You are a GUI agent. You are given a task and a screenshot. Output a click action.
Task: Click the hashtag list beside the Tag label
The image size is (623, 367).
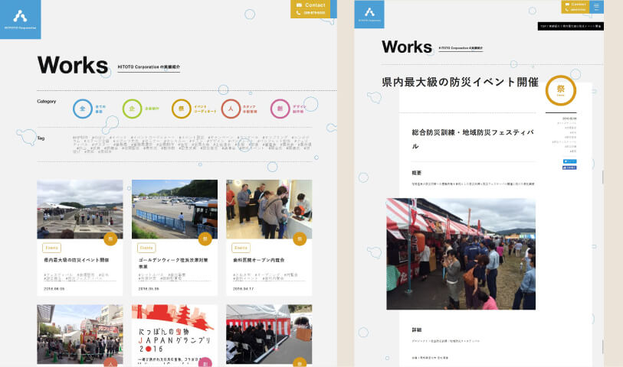pyautogui.click(x=192, y=145)
